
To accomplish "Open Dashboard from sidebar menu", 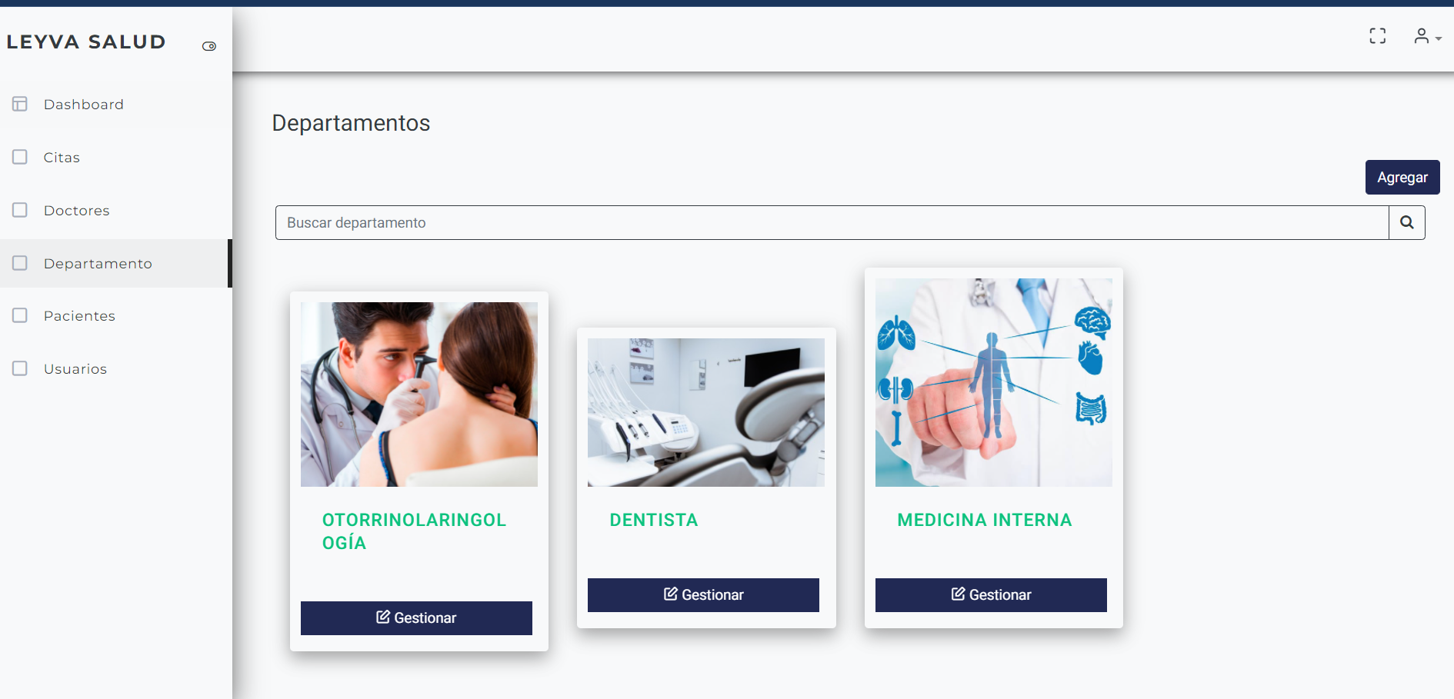I will pos(115,104).
